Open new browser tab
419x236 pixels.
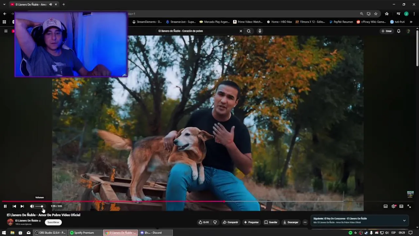64,5
